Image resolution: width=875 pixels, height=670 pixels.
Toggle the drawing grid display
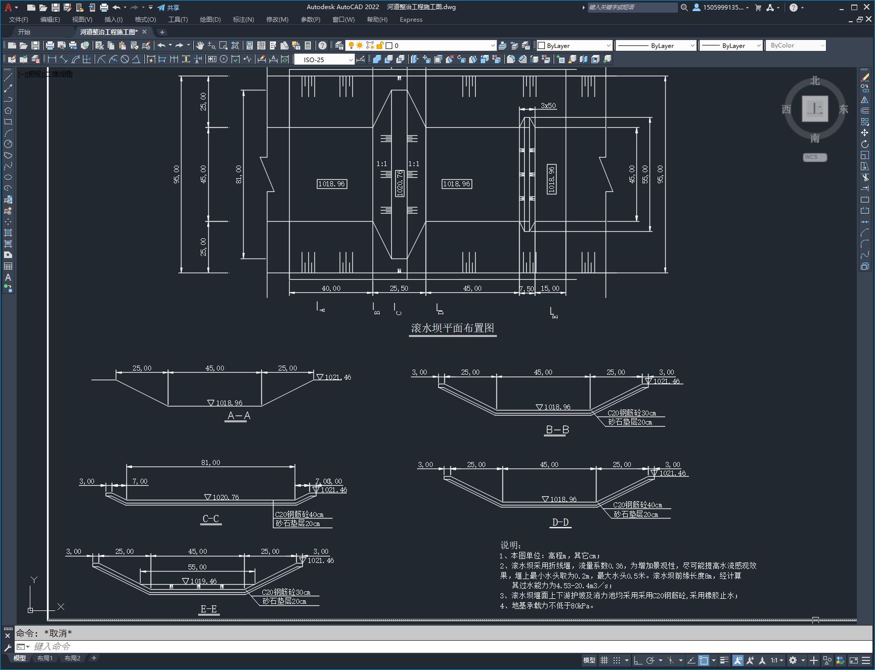[x=604, y=660]
